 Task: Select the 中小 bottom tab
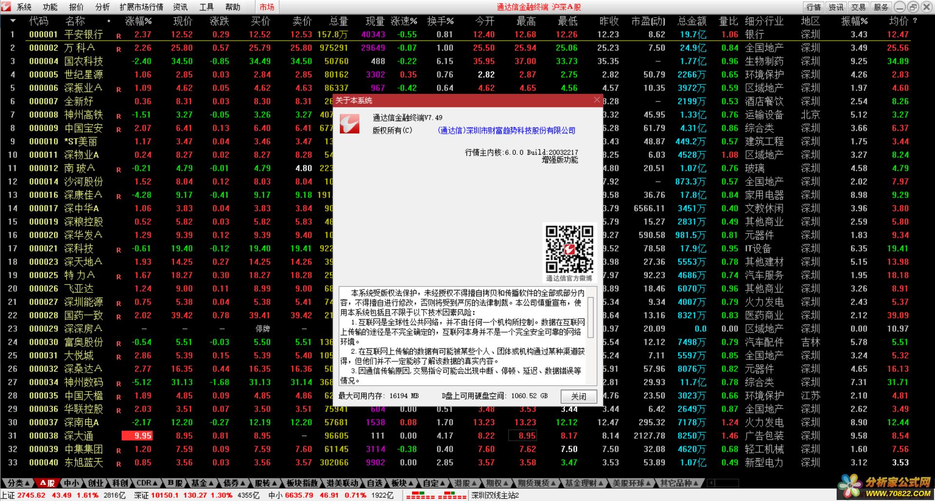pos(72,483)
